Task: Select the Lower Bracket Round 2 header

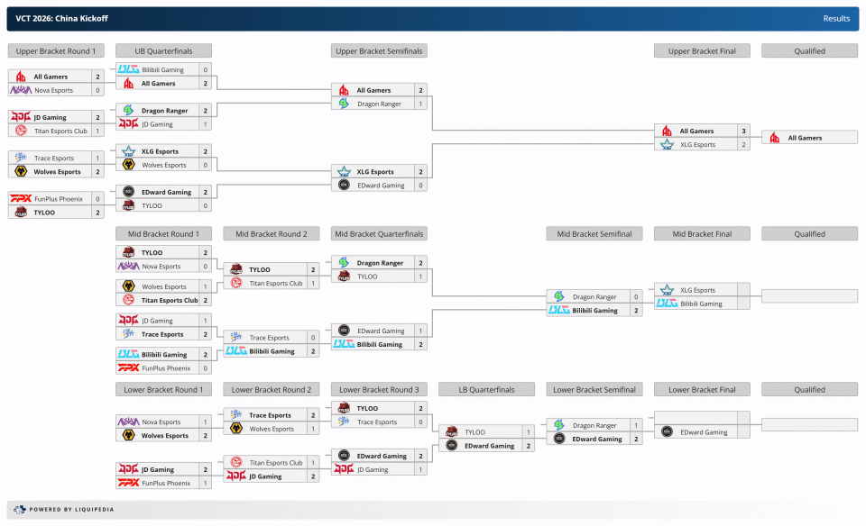Action: coord(272,389)
